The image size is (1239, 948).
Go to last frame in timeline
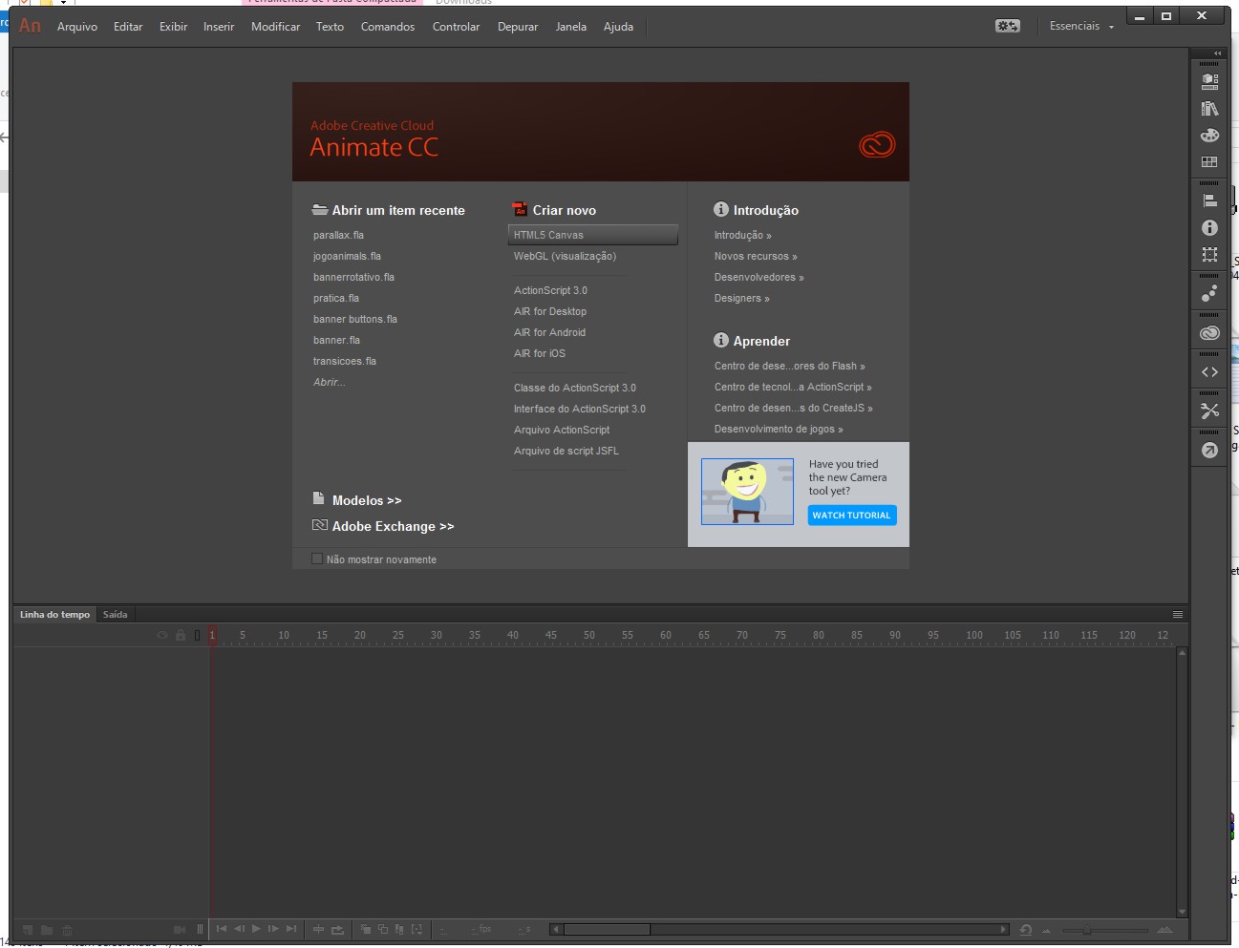(x=291, y=929)
